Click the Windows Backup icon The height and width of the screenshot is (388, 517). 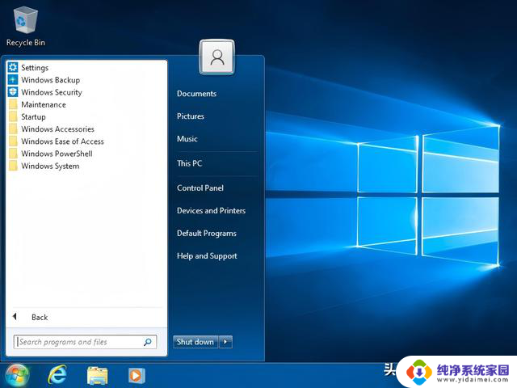(13, 79)
